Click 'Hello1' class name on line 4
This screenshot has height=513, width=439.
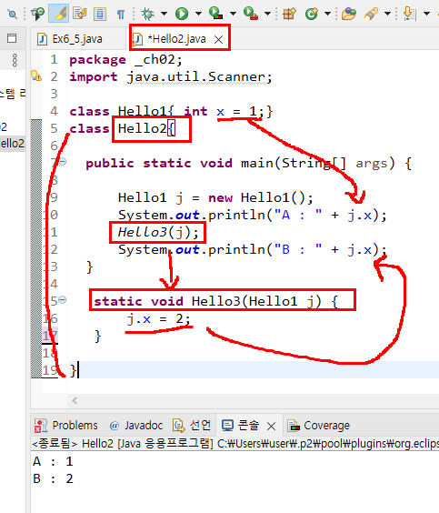click(142, 111)
